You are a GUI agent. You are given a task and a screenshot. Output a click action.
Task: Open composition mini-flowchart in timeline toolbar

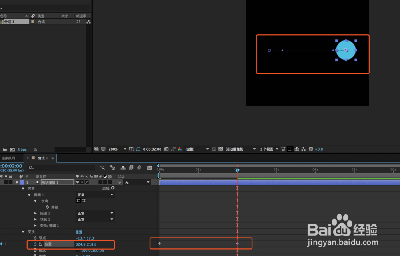tap(102, 167)
